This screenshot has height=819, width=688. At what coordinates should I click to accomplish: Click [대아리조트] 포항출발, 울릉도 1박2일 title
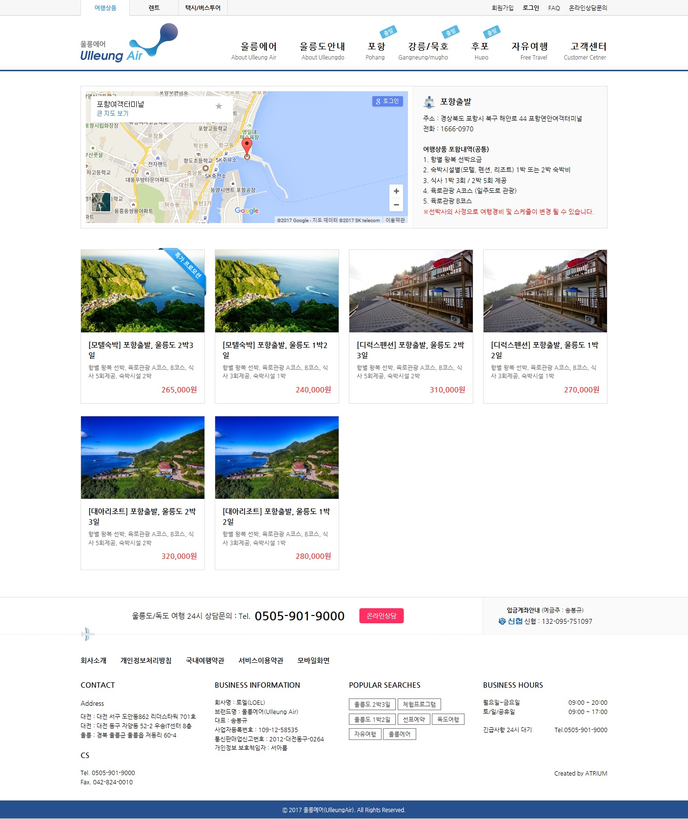coord(276,516)
